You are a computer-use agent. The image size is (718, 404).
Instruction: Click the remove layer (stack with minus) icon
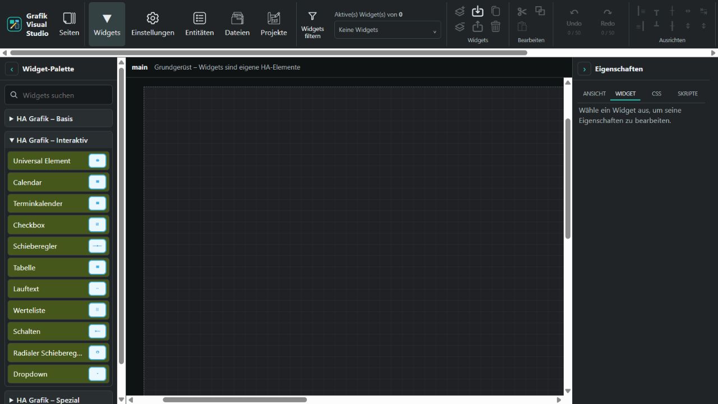point(460,26)
